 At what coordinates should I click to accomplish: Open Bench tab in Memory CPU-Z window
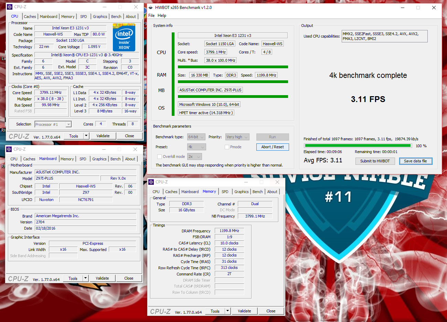258,192
